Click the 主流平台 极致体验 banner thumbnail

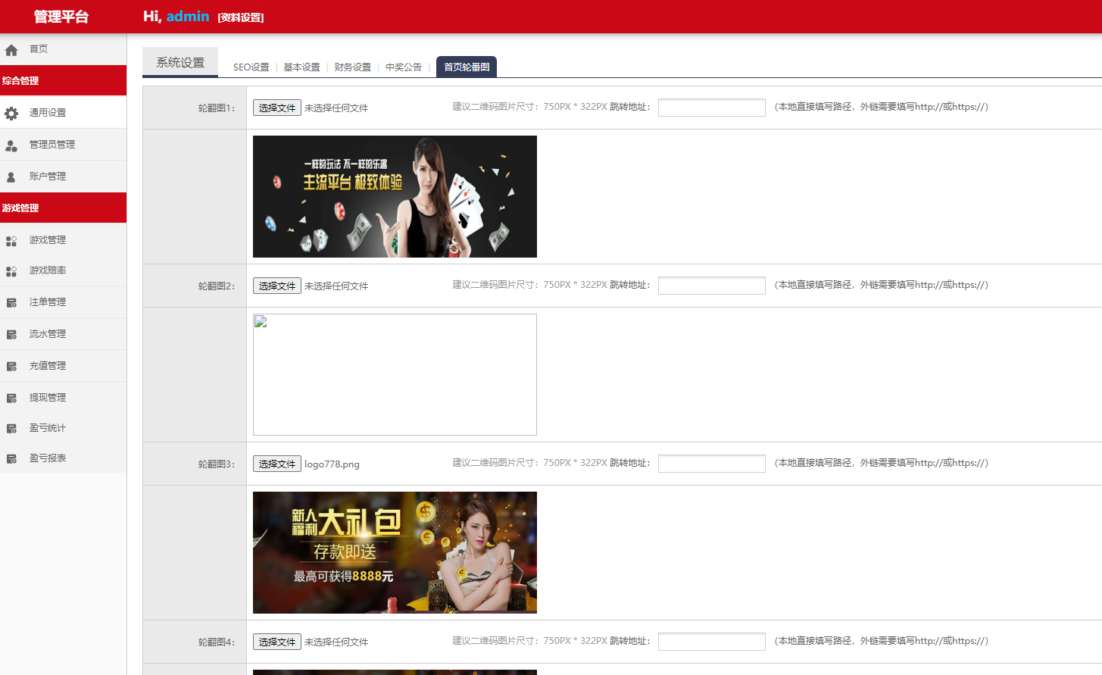click(x=395, y=197)
